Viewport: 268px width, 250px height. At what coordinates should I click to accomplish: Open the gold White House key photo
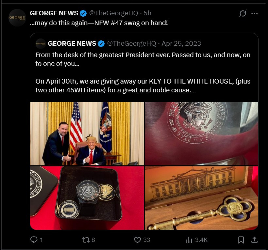pyautogui.click(x=202, y=198)
